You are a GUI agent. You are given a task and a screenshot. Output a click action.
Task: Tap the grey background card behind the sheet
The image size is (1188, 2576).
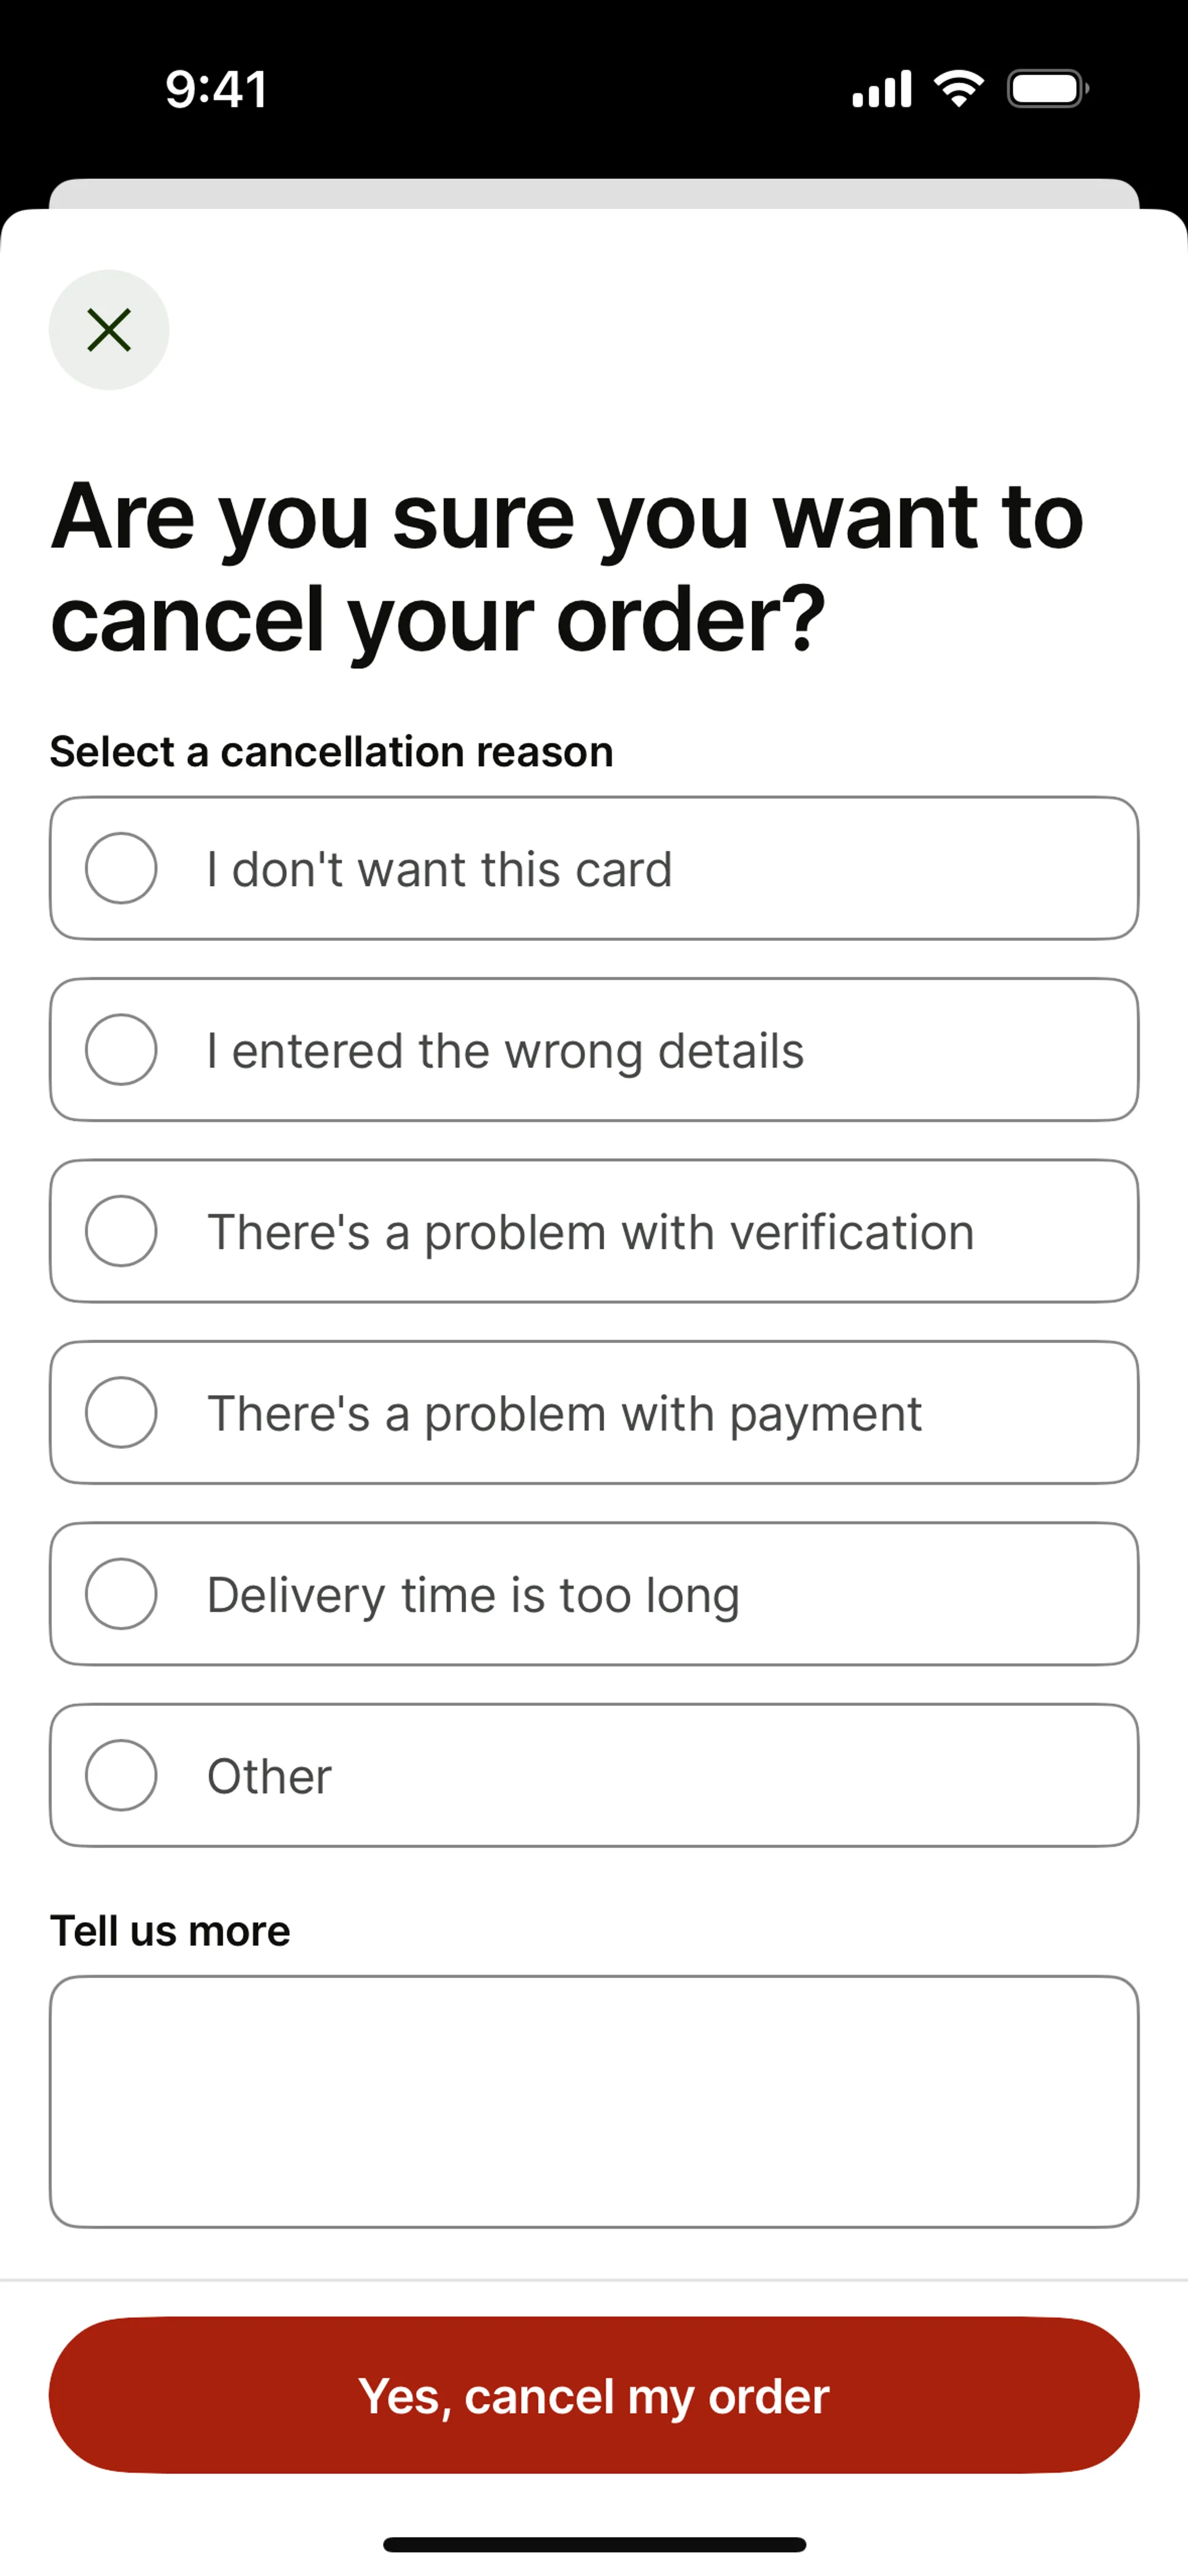(x=594, y=193)
